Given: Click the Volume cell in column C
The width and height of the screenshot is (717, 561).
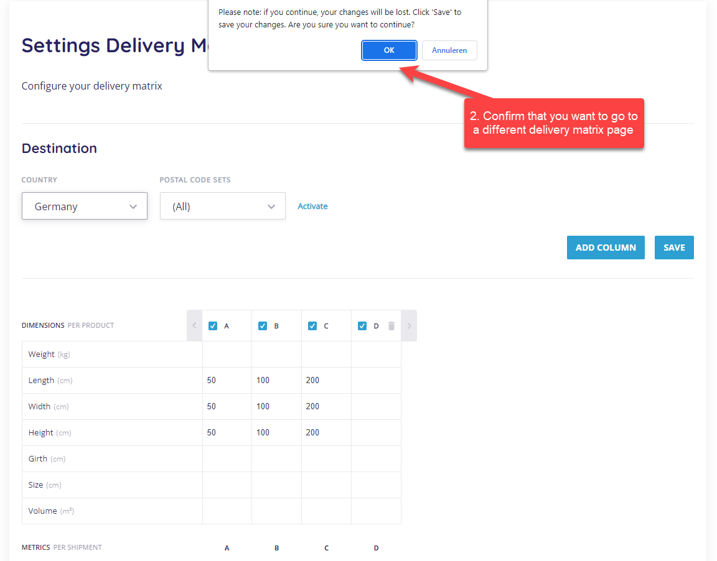Looking at the screenshot, I should pos(327,511).
